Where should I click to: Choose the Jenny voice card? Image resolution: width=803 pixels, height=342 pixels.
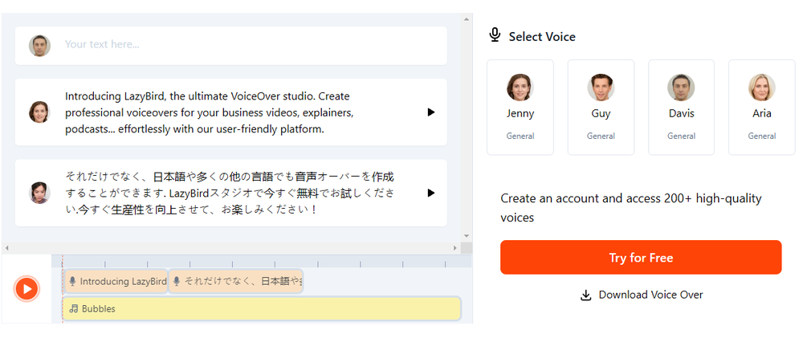coord(520,107)
